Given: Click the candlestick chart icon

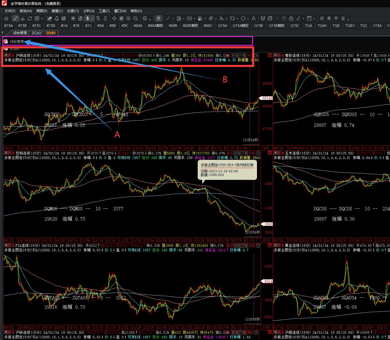Looking at the screenshot, I should tap(50, 18).
